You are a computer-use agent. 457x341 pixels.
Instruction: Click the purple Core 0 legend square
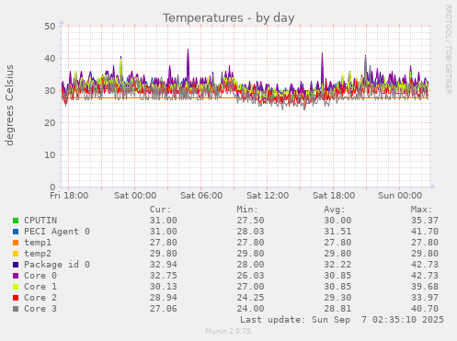pyautogui.click(x=16, y=276)
